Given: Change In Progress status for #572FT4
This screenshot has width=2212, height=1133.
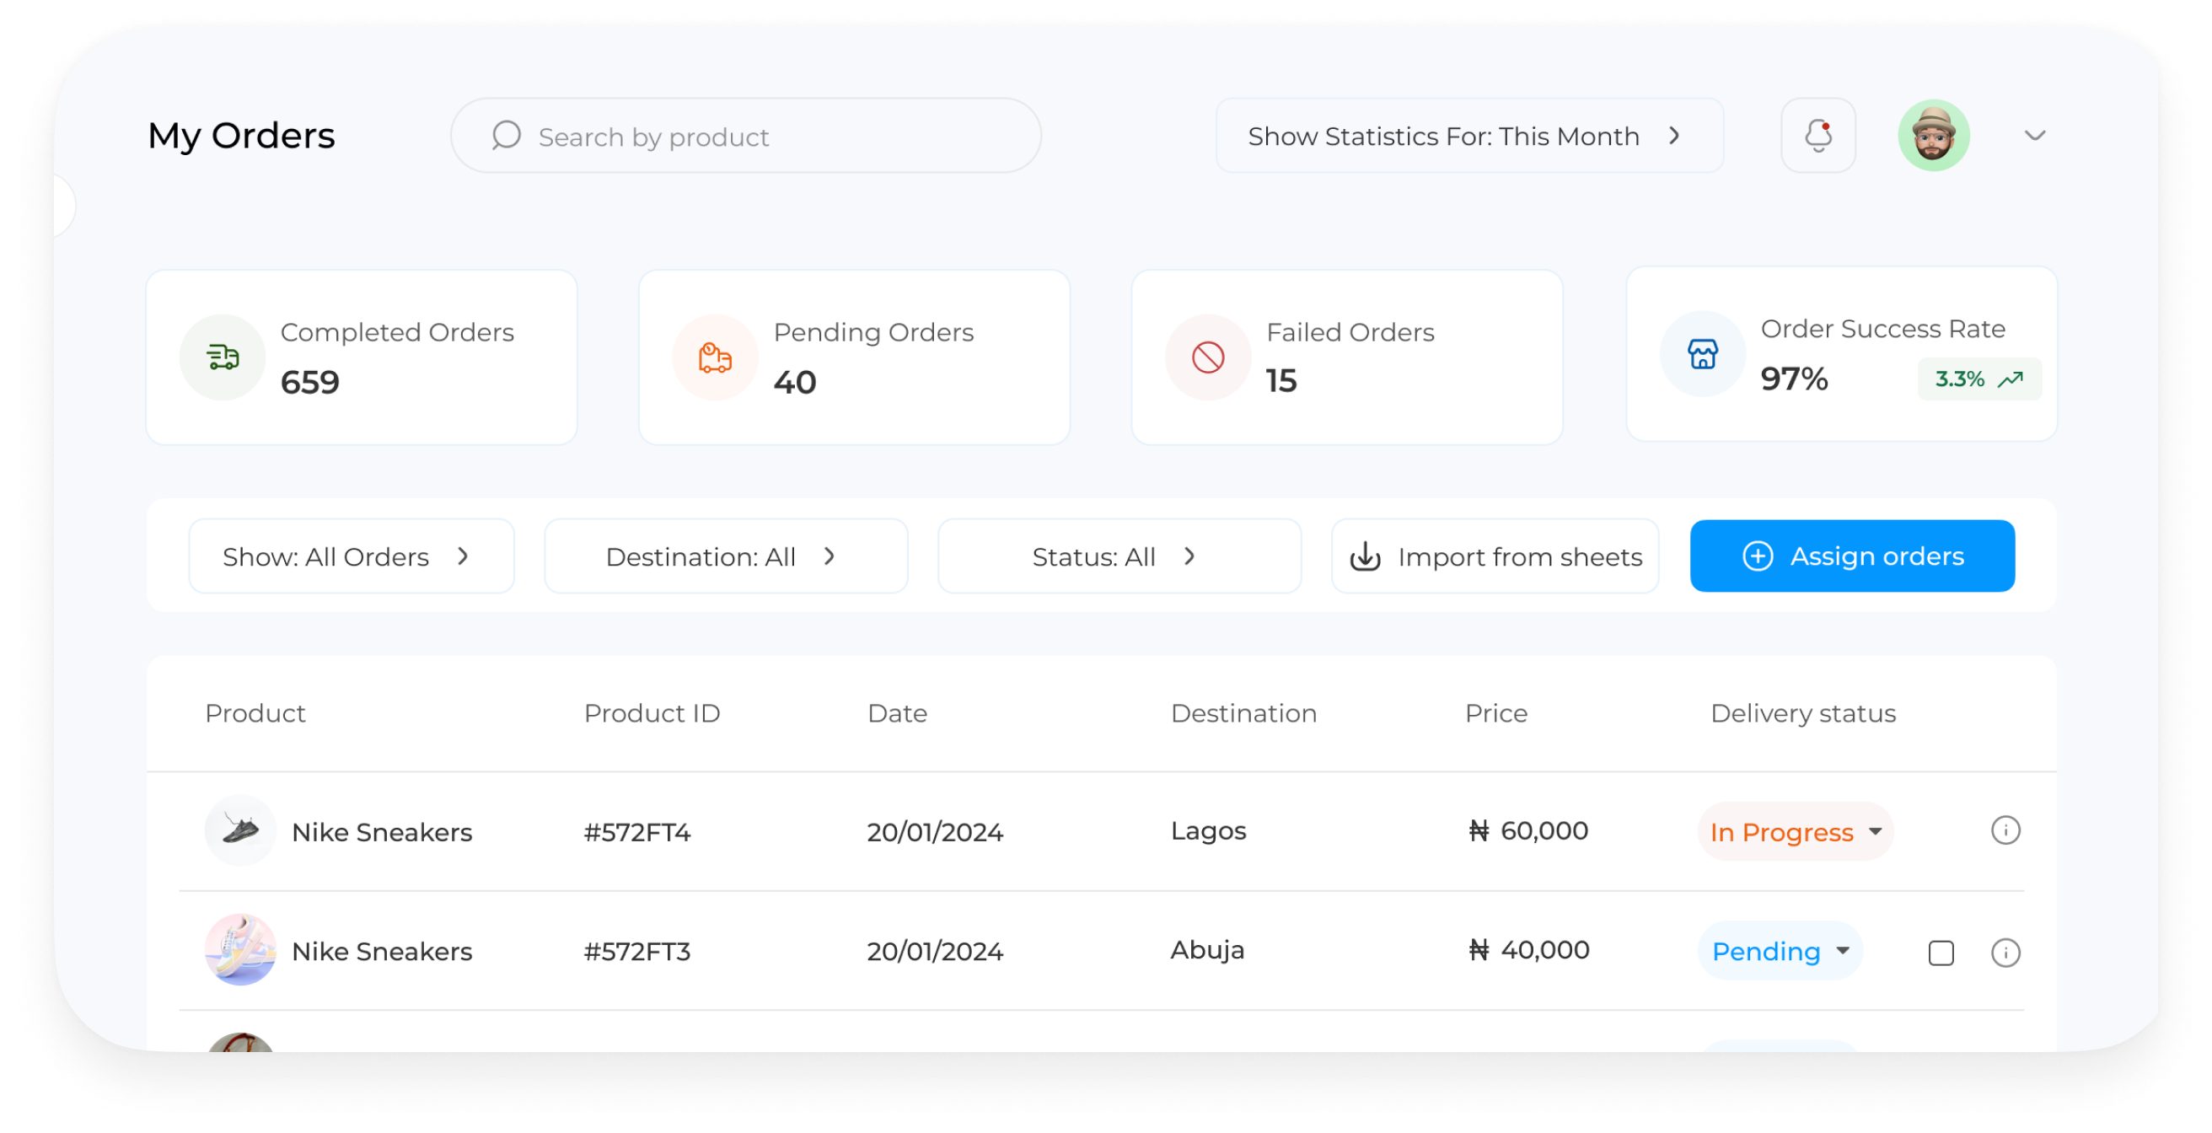Looking at the screenshot, I should [x=1795, y=831].
